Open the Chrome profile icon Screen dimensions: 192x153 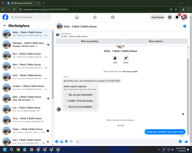pyautogui.click(x=183, y=10)
